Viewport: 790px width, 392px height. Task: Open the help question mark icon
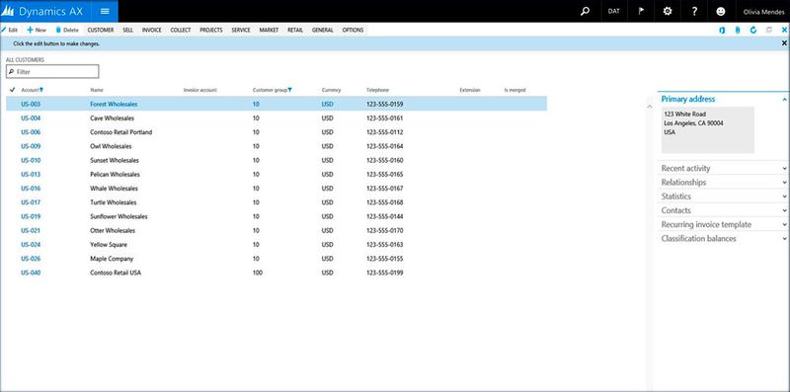tap(694, 11)
